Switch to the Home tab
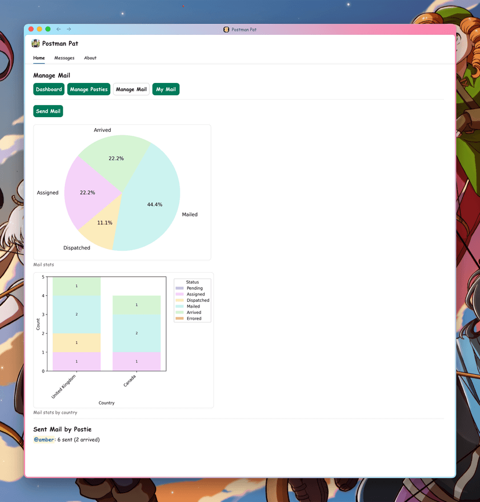Screen dimensions: 480x502 [39, 58]
